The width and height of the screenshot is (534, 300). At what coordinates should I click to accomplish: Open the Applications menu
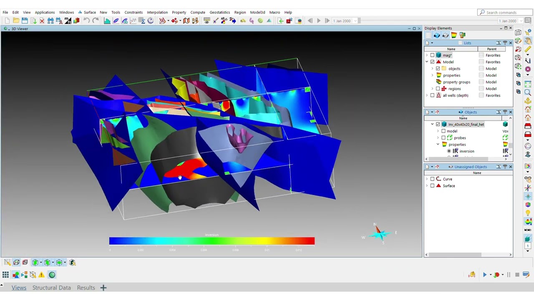click(x=45, y=12)
